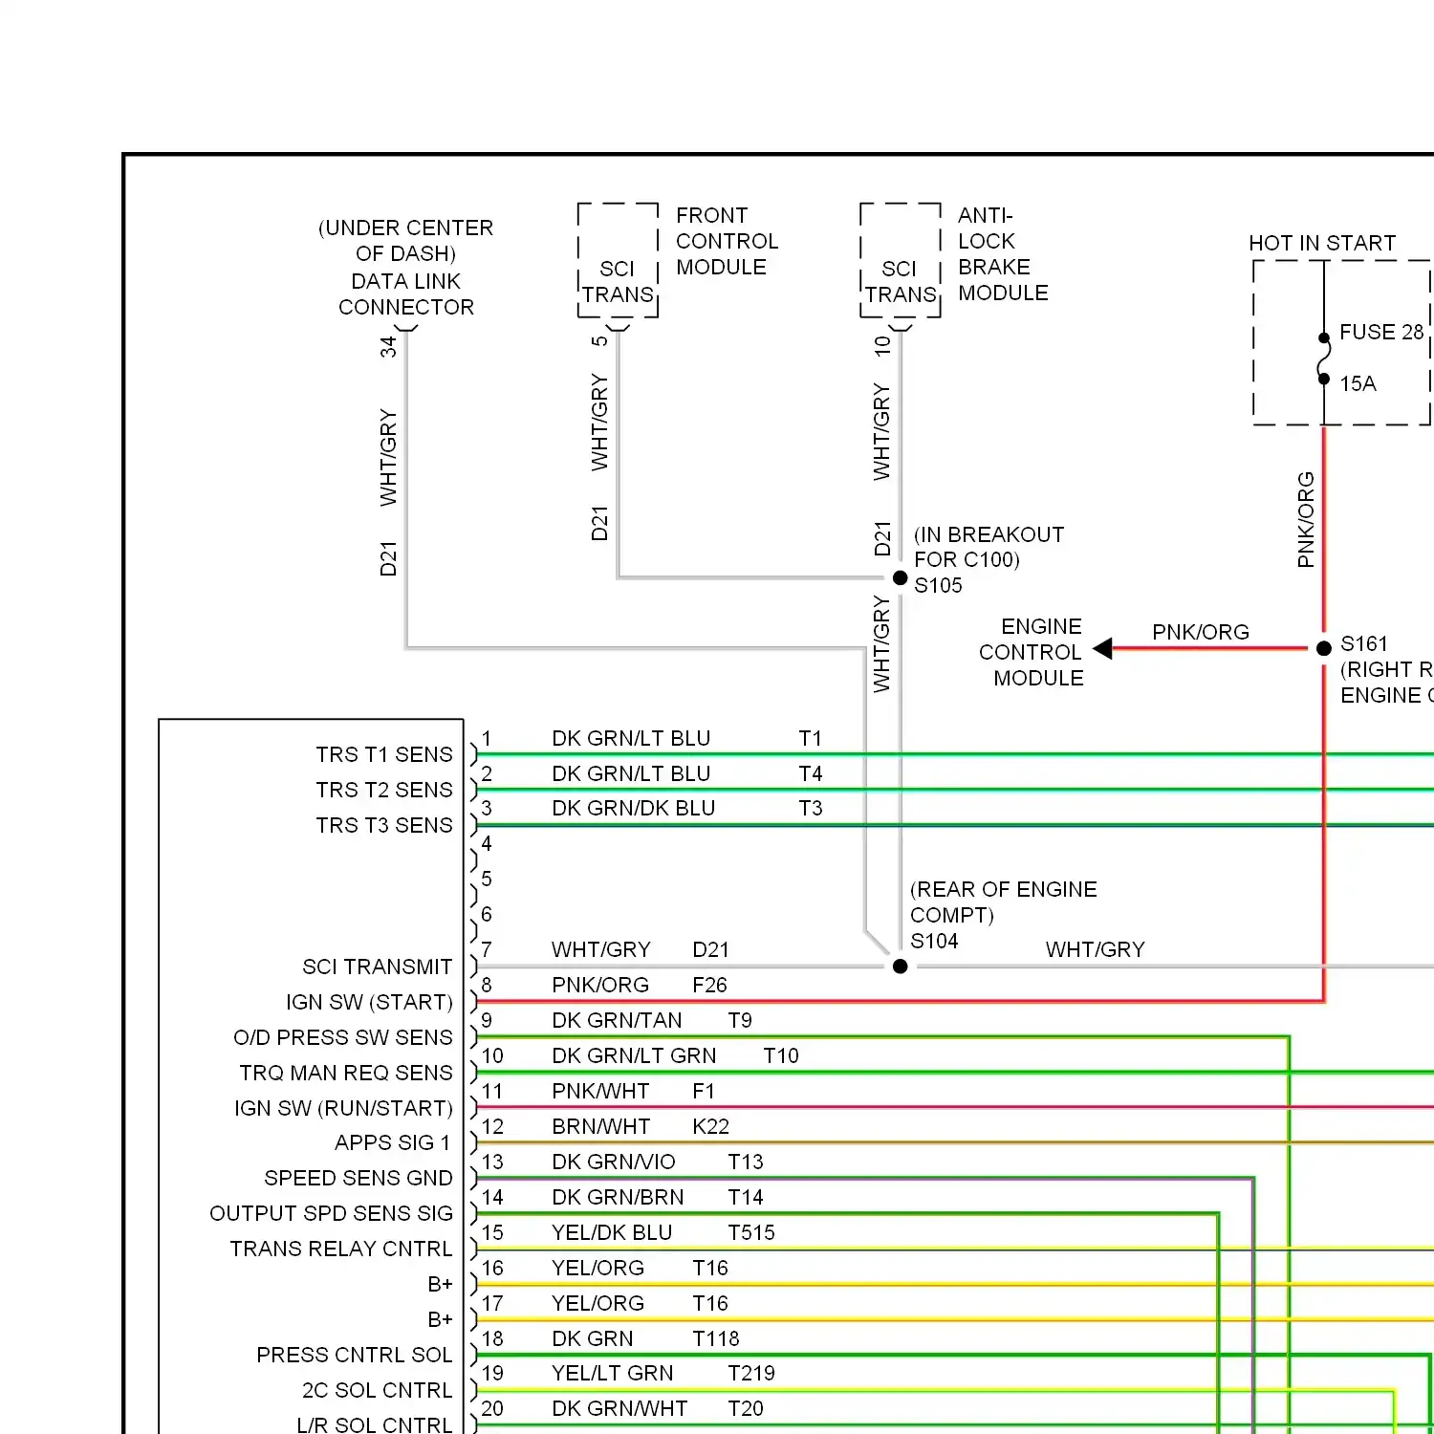Select the IGN SW (RUN/START) label
The height and width of the screenshot is (1434, 1434).
[343, 1108]
